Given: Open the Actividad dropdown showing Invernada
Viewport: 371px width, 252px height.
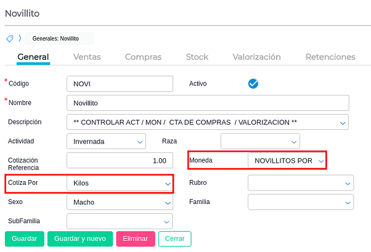Looking at the screenshot, I should [x=106, y=141].
